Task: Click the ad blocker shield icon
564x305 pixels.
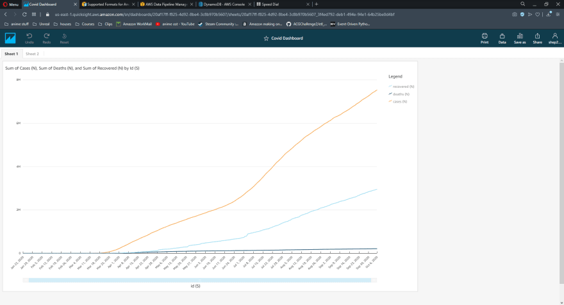Action: [522, 14]
